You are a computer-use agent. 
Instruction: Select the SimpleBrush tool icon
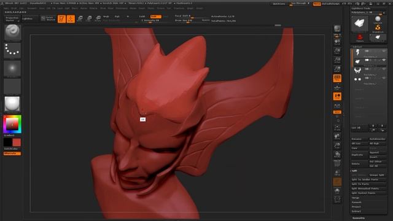point(378,28)
